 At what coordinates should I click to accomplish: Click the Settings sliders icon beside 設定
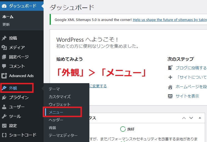[4, 126]
